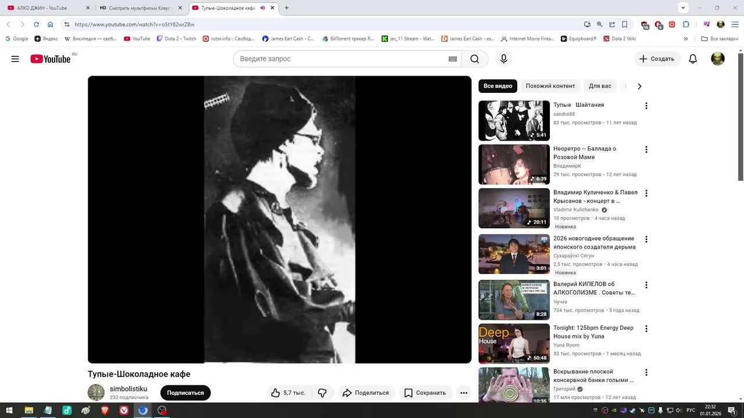The height and width of the screenshot is (418, 744).
Task: Open more actions for Тупые Шайтания video
Action: point(646,106)
